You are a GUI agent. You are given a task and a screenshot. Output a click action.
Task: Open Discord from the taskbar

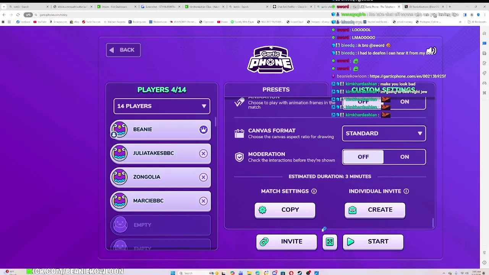(275, 273)
